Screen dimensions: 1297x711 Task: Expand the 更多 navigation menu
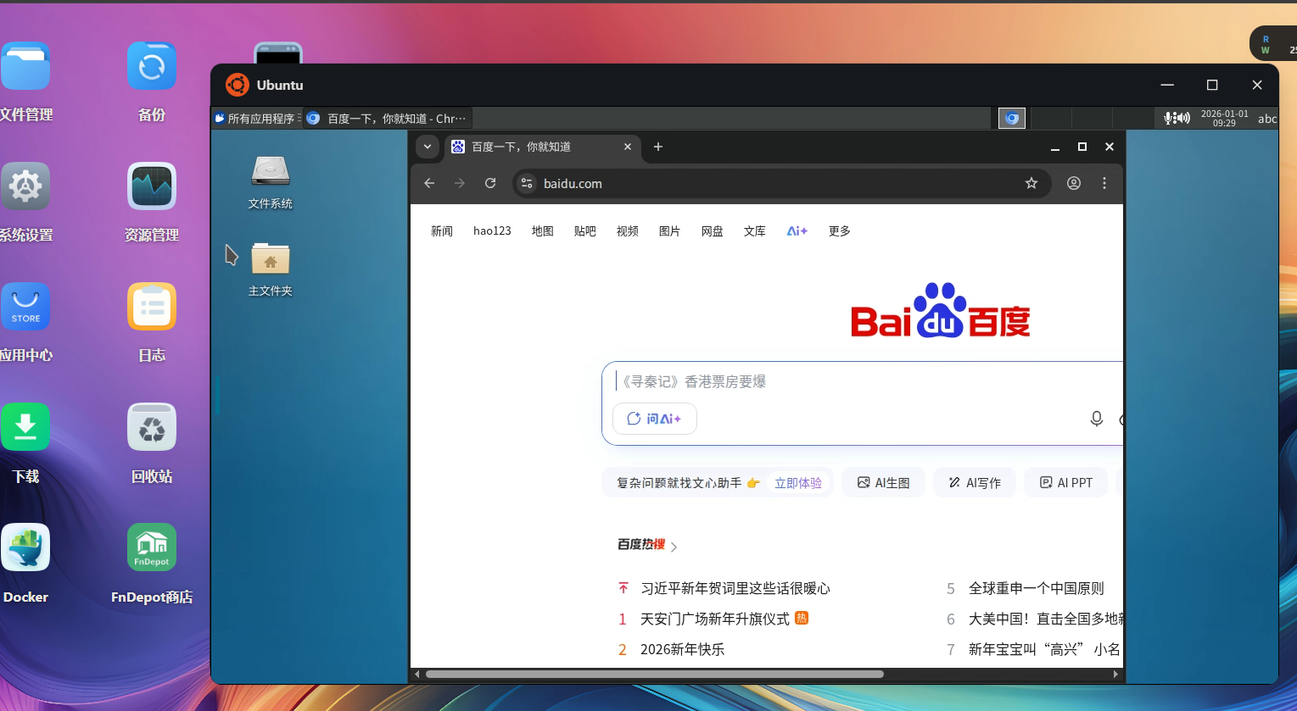(839, 231)
